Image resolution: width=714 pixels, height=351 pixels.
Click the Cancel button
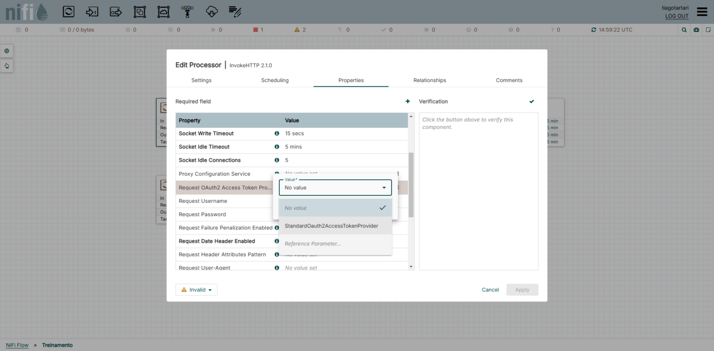(x=490, y=289)
